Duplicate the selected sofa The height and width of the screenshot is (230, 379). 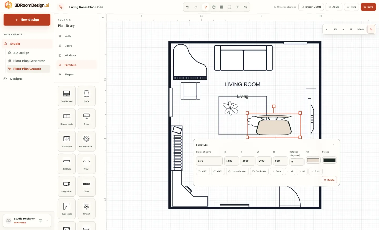click(x=260, y=171)
